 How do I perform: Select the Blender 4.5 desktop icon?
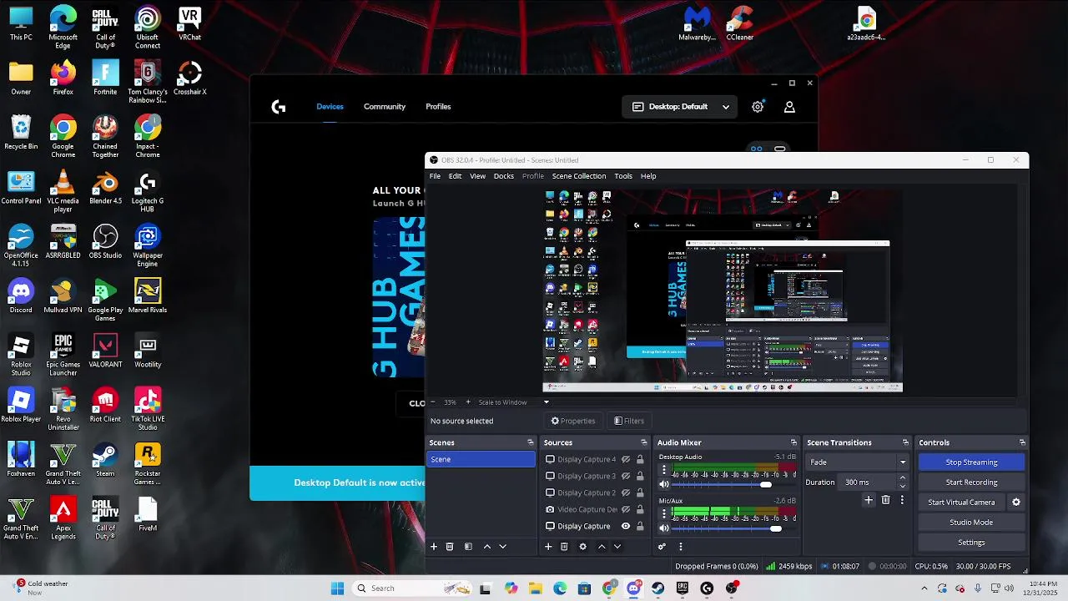point(105,188)
